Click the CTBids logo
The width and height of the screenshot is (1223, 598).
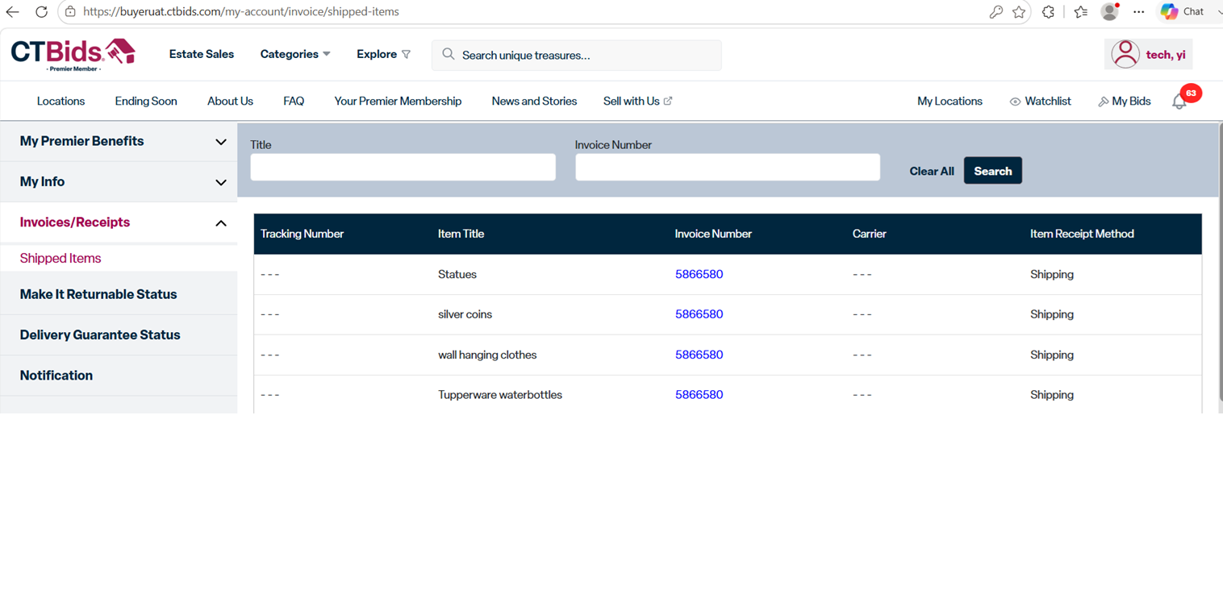click(x=73, y=55)
